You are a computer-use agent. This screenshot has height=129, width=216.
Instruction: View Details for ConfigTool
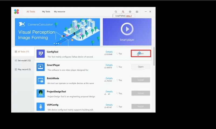point(109,52)
